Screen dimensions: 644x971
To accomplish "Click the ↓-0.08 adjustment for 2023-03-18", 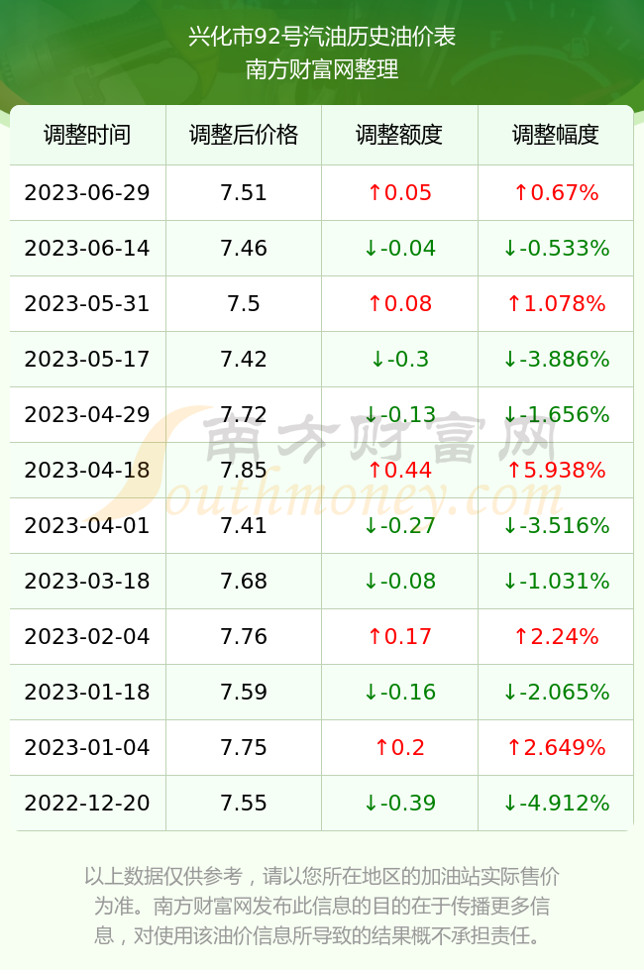I will [399, 581].
